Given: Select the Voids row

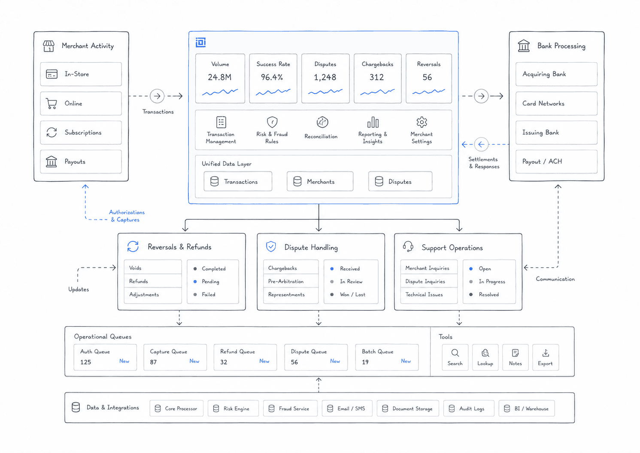Looking at the screenshot, I should (x=153, y=268).
